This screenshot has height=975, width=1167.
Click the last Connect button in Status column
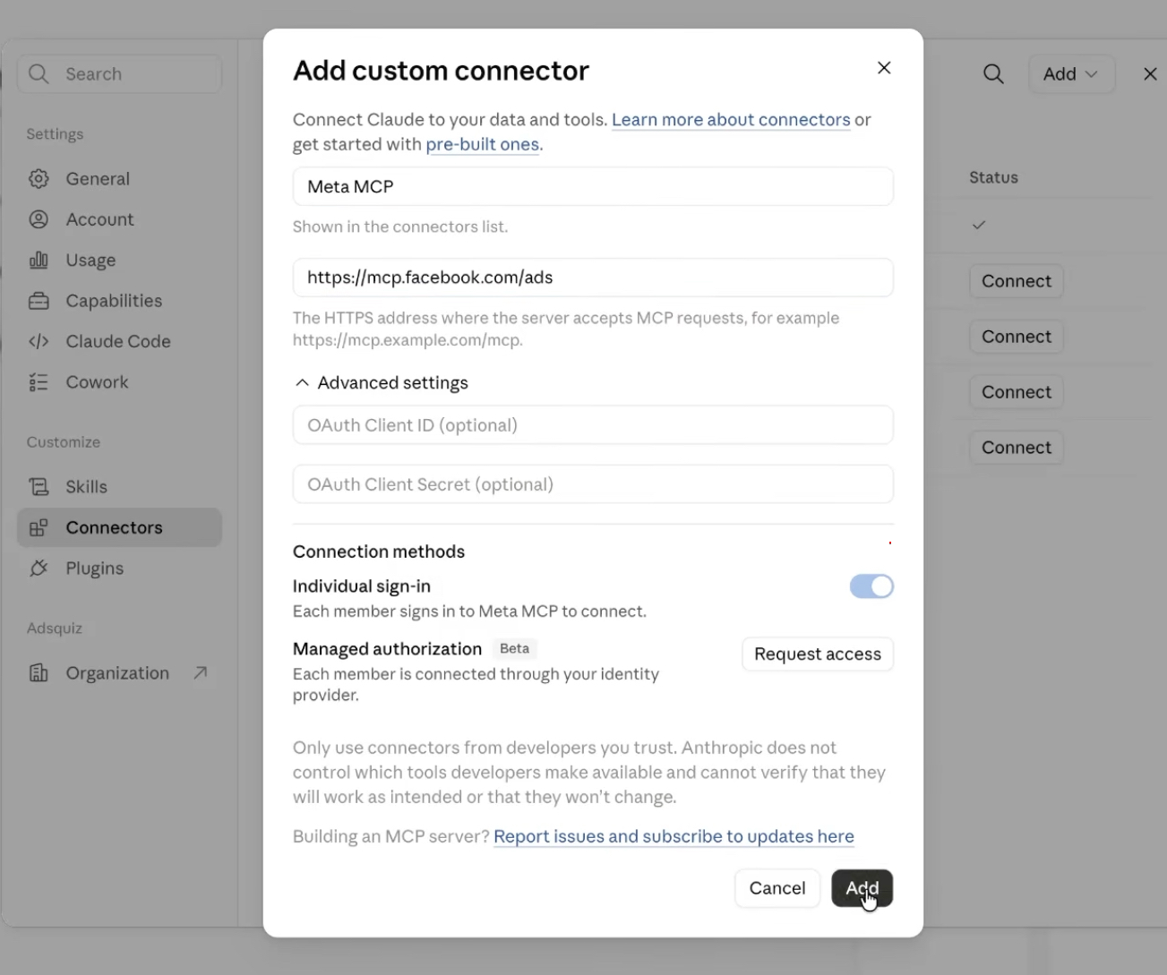tap(1017, 448)
